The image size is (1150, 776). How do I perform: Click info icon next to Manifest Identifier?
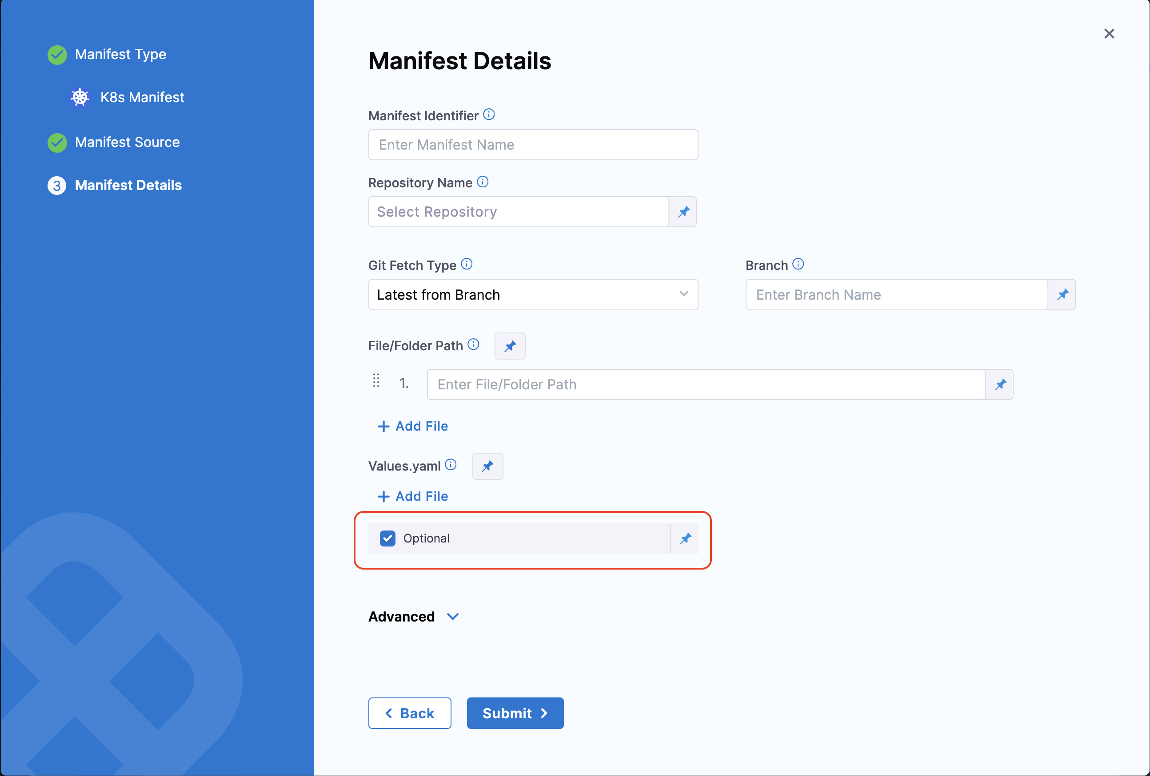click(x=489, y=115)
